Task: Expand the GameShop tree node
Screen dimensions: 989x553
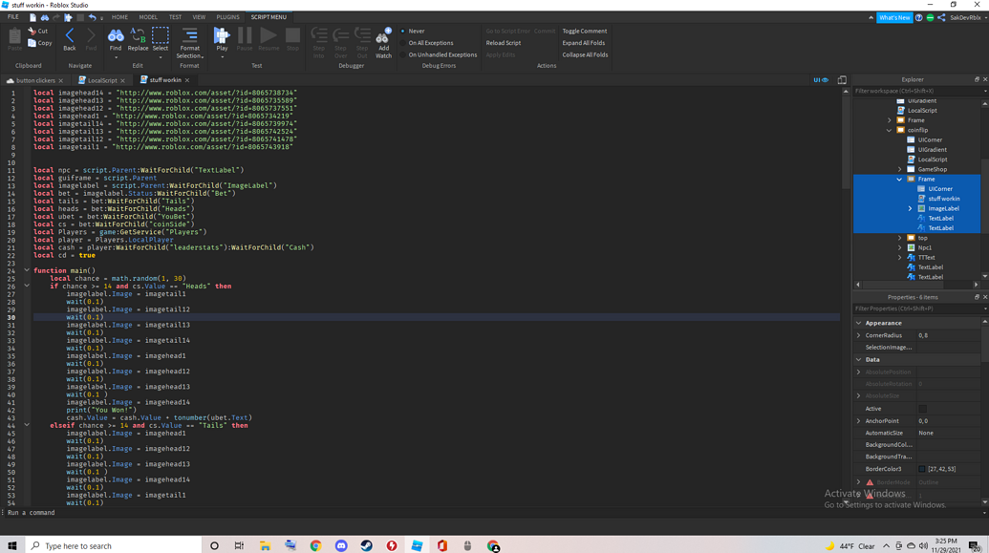Action: click(900, 169)
